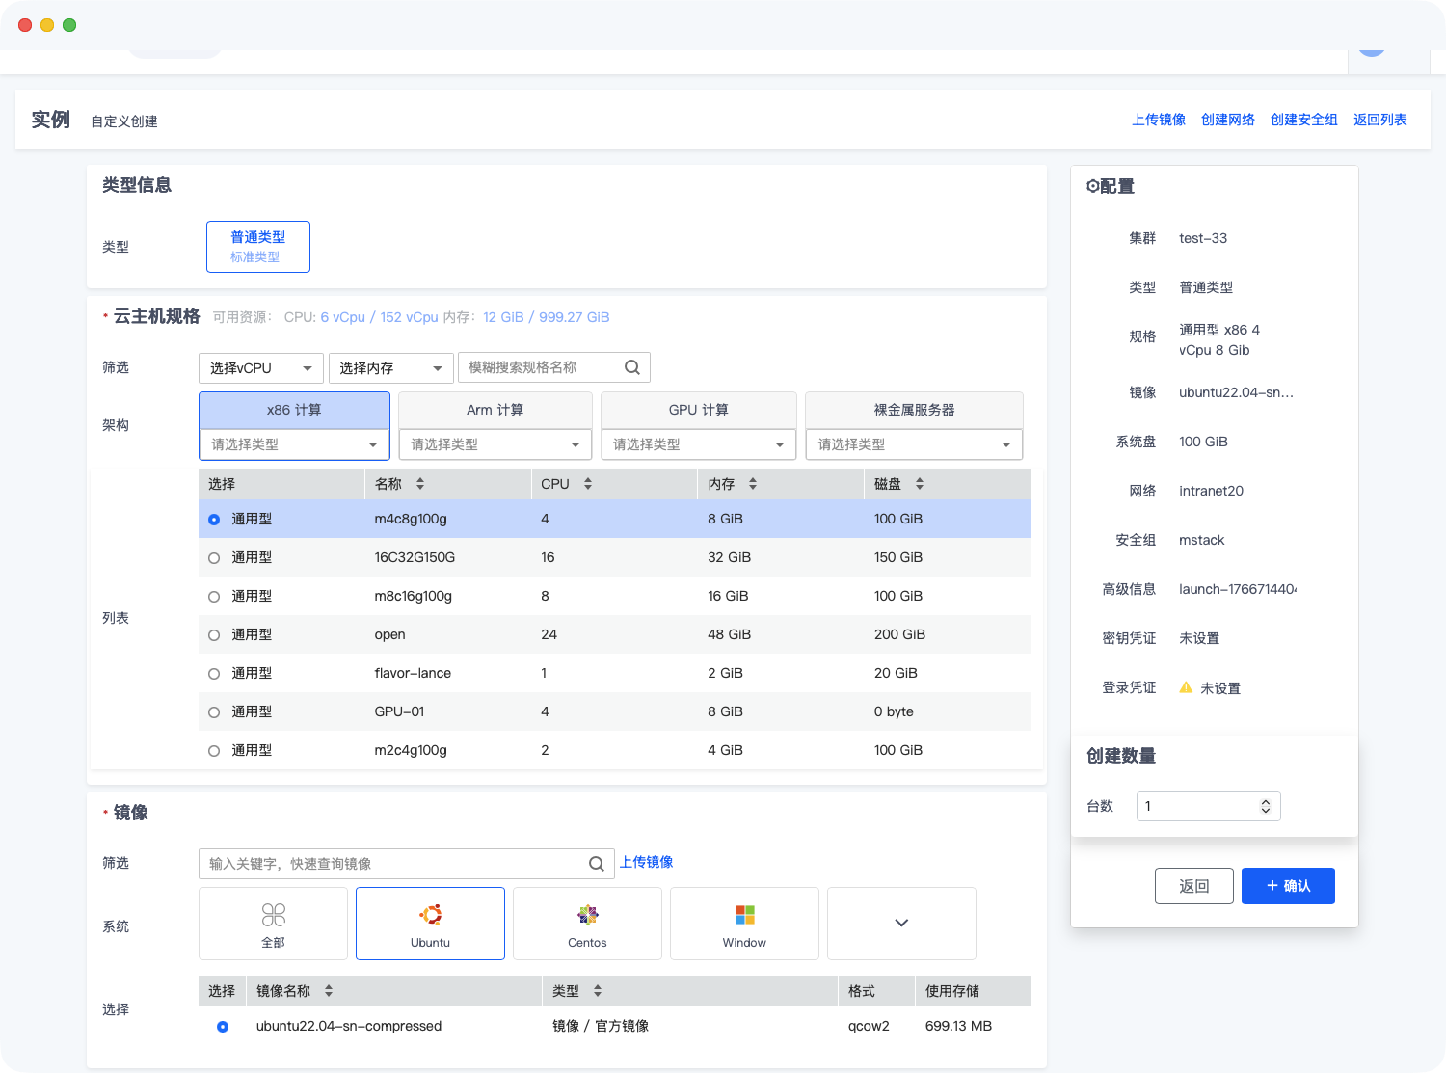
Task: Choose the Window system logo tile
Action: pos(744,924)
